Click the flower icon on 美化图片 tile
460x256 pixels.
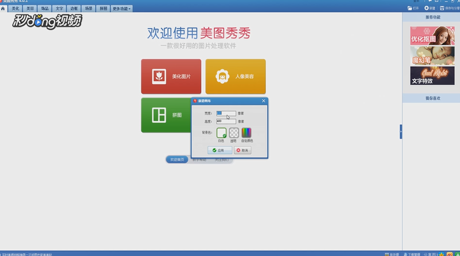[x=159, y=76]
